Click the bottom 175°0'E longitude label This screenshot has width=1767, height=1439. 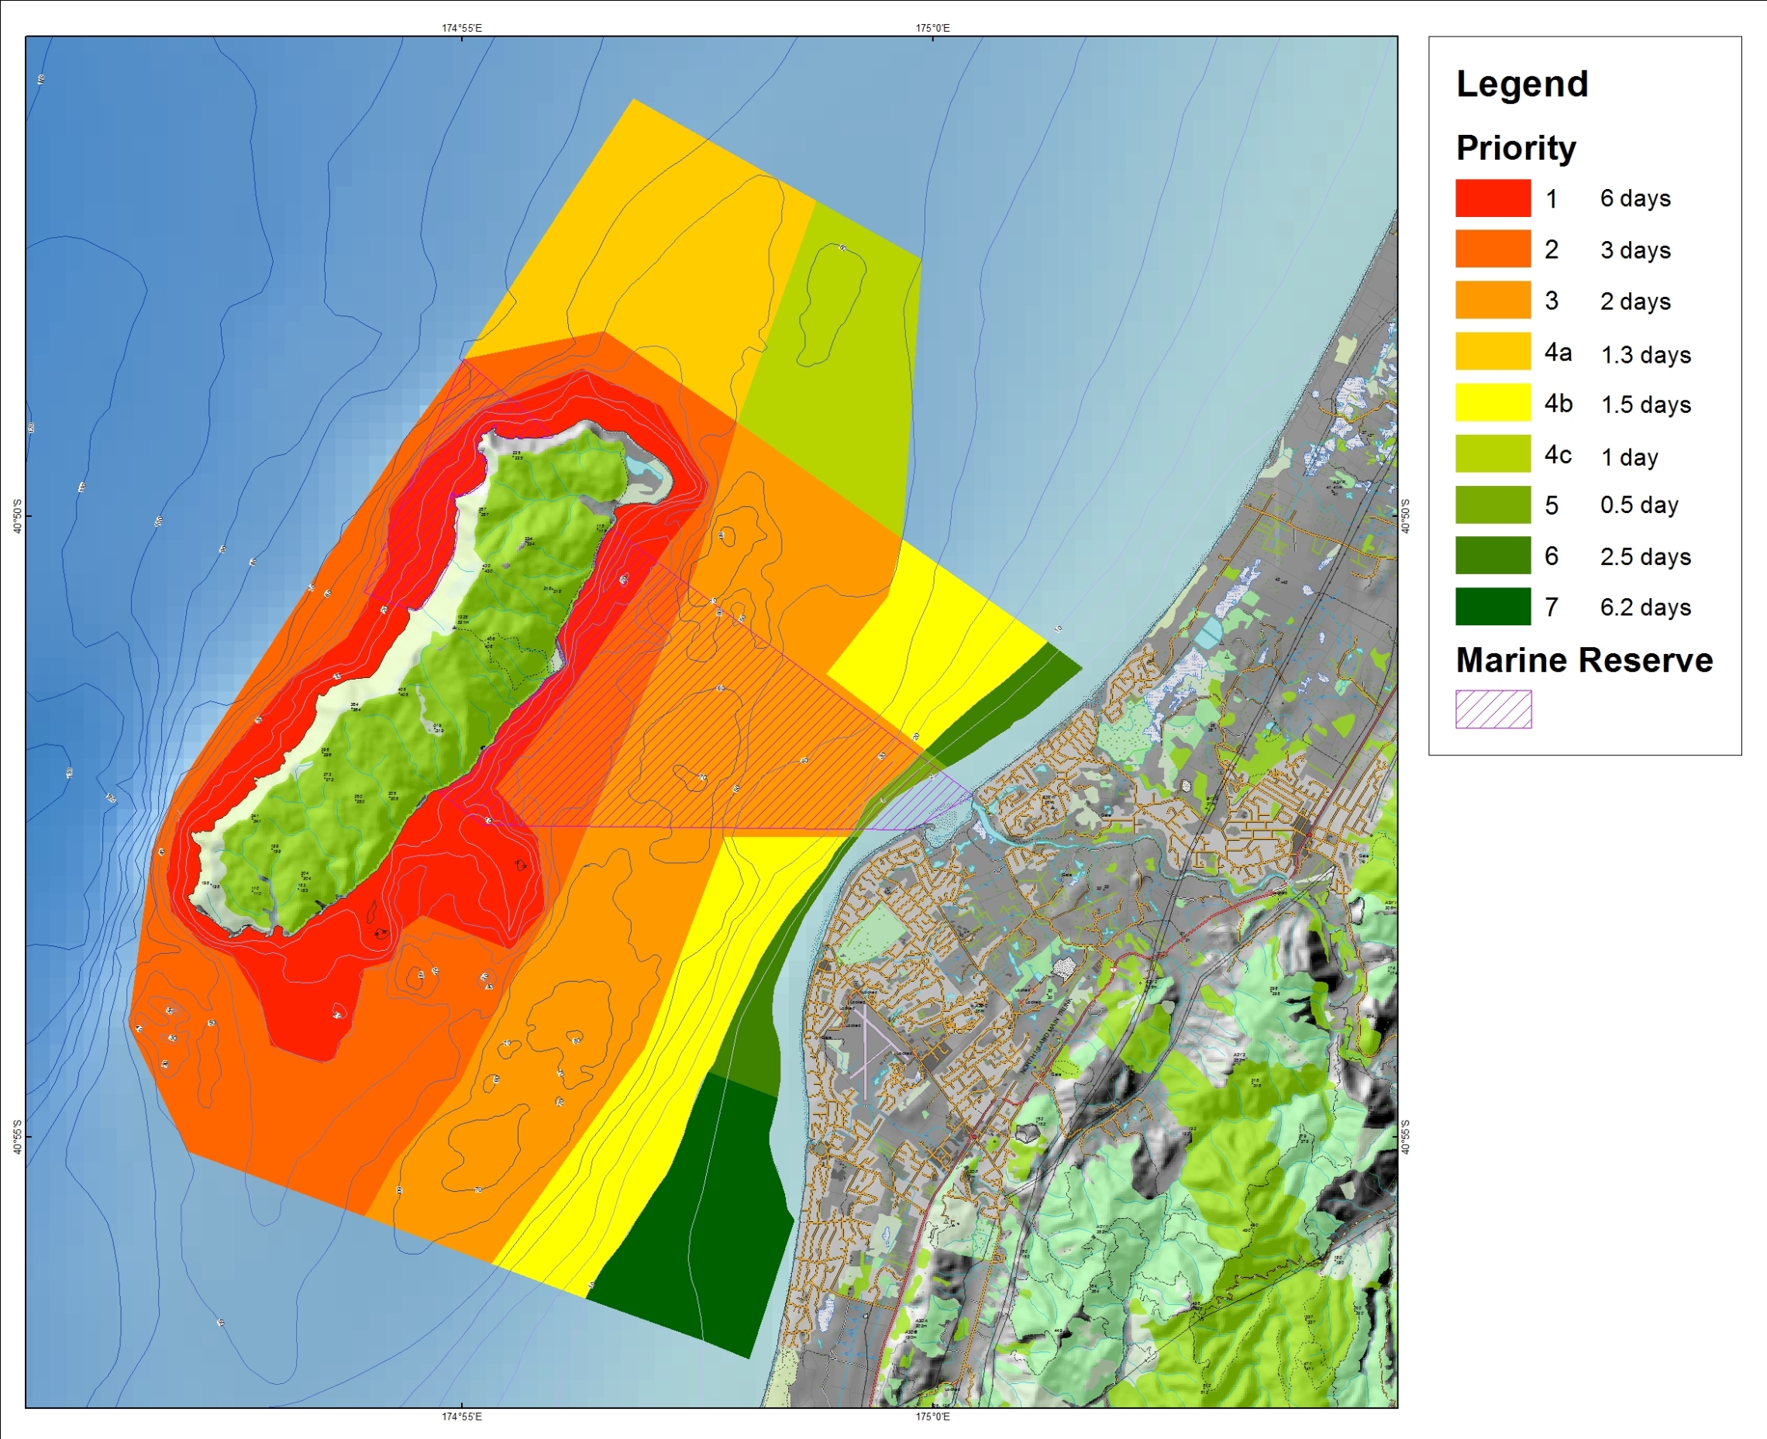(932, 1417)
